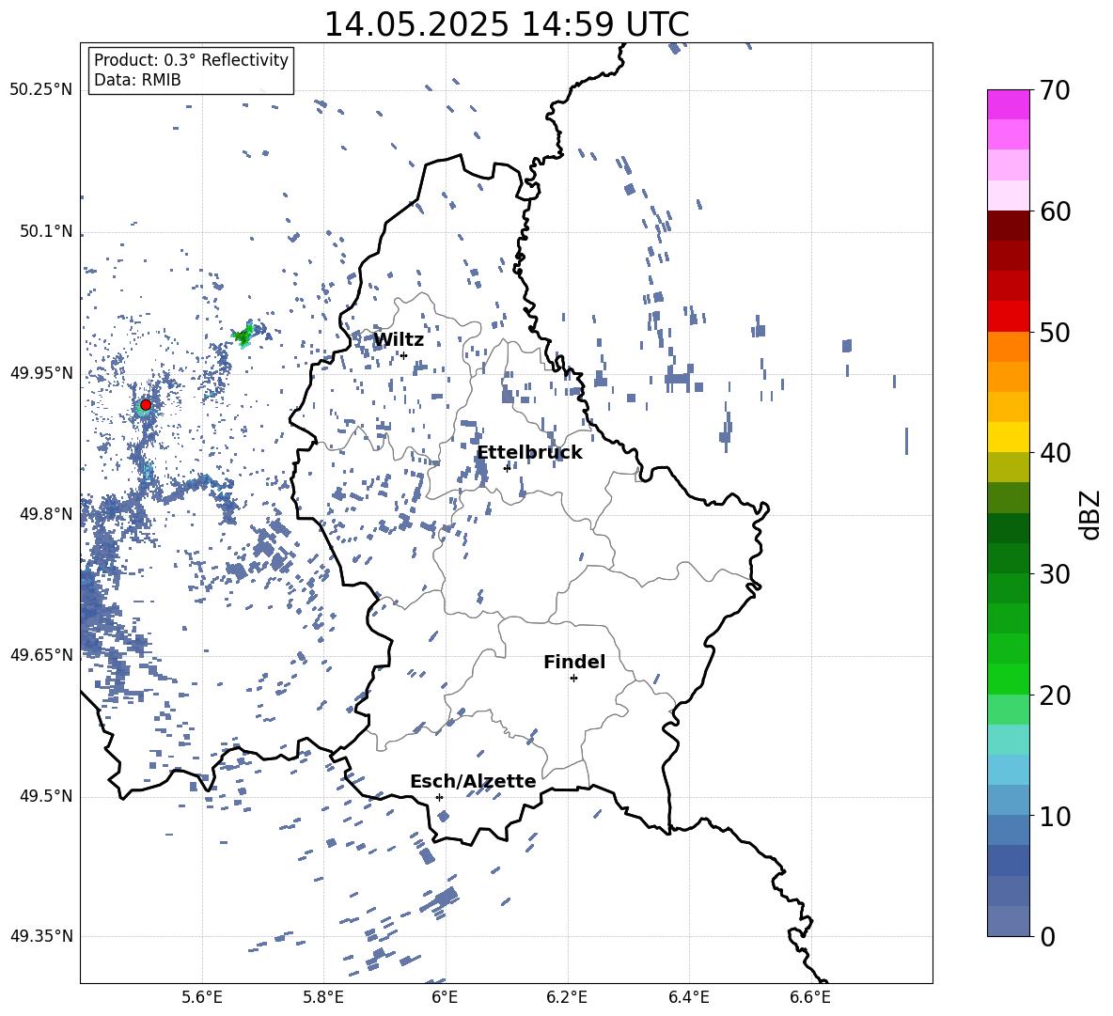Click the red radar site marker
The width and height of the screenshot is (1113, 1016).
pyautogui.click(x=146, y=405)
